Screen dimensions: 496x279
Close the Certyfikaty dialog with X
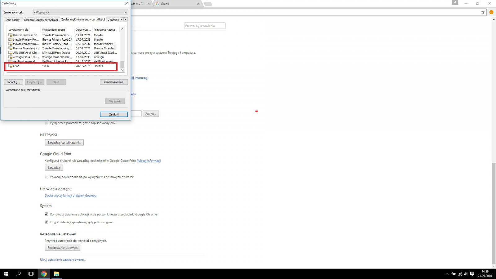pyautogui.click(x=126, y=3)
